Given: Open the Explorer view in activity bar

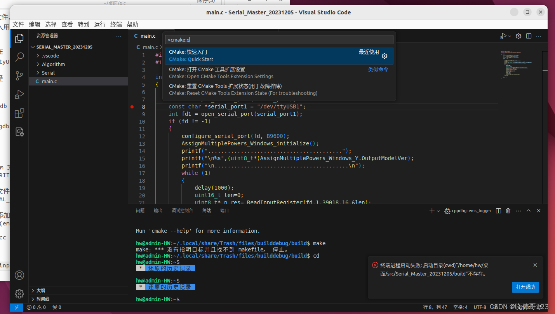Looking at the screenshot, I should pyautogui.click(x=19, y=38).
